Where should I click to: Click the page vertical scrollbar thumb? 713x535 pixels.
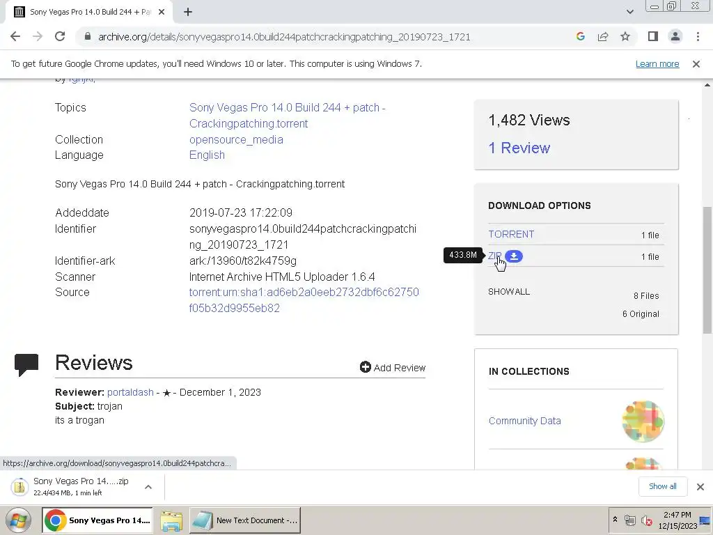707,270
